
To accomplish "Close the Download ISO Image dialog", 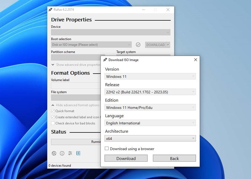I will click(x=195, y=60).
